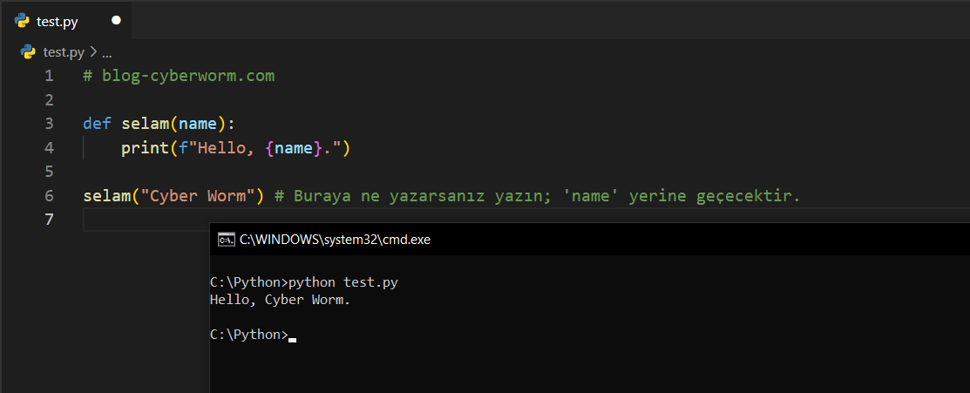
Task: Click line number 1 in the gutter
Action: [49, 76]
